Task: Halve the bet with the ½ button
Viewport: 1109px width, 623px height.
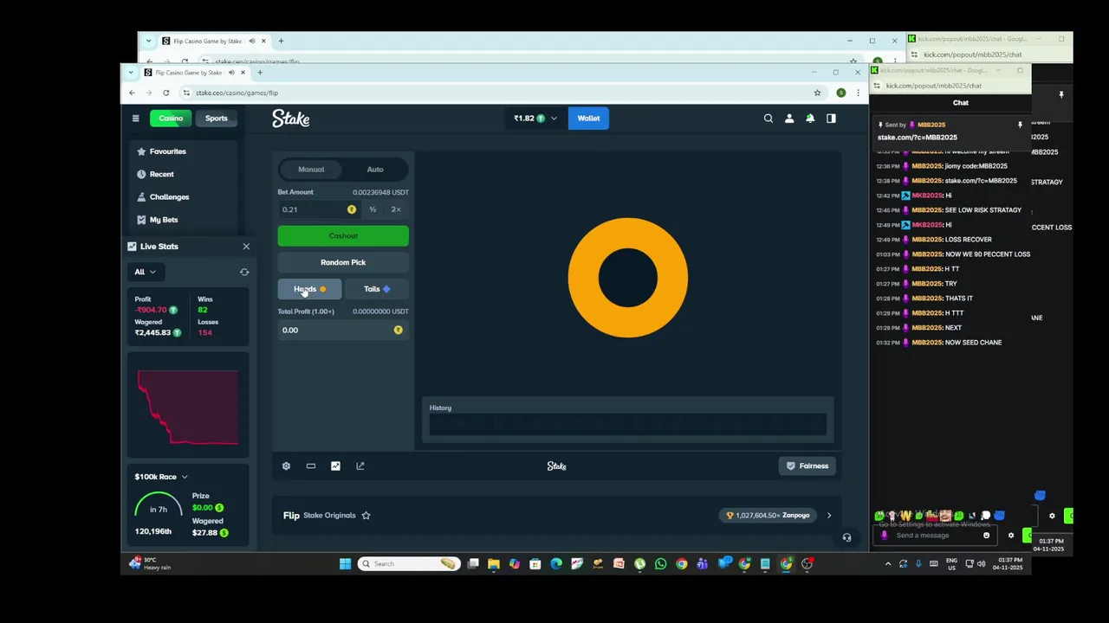Action: [373, 209]
